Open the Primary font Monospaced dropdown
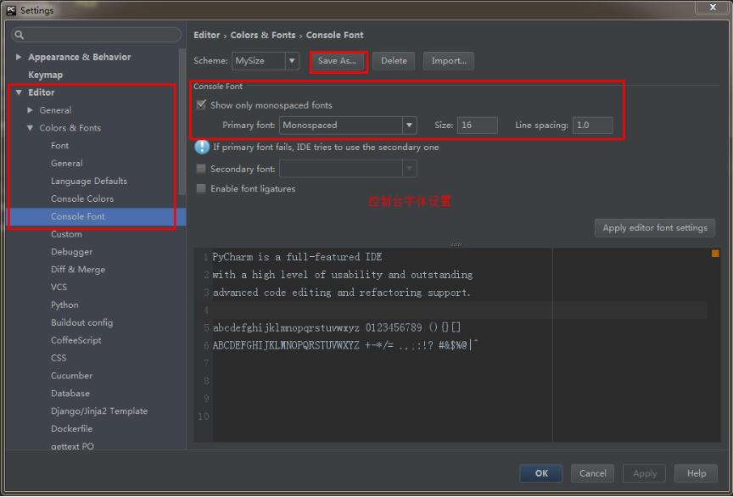This screenshot has height=497, width=733. click(409, 126)
